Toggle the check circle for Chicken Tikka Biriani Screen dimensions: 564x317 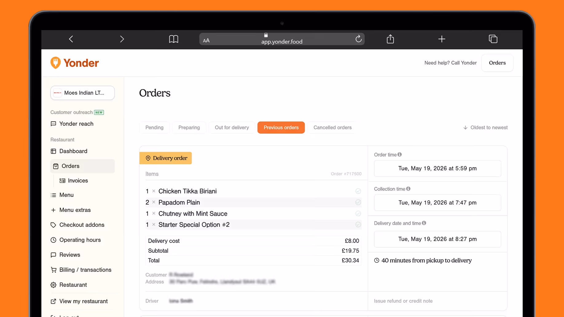point(358,191)
